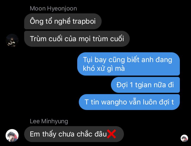Image resolution: width=191 pixels, height=146 pixels.
Task: Open Moon Hyeonjoon's dark profile avatar
Action: [x=12, y=40]
